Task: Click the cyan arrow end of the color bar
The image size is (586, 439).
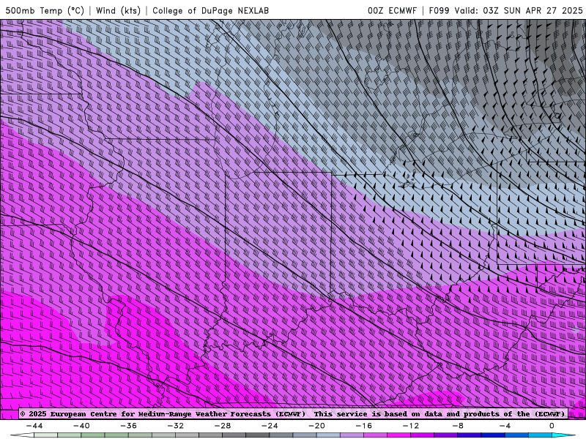Action: click(563, 435)
